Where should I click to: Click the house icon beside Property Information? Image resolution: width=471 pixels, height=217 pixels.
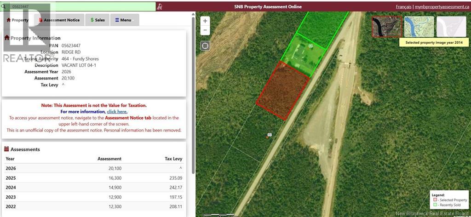pos(7,38)
